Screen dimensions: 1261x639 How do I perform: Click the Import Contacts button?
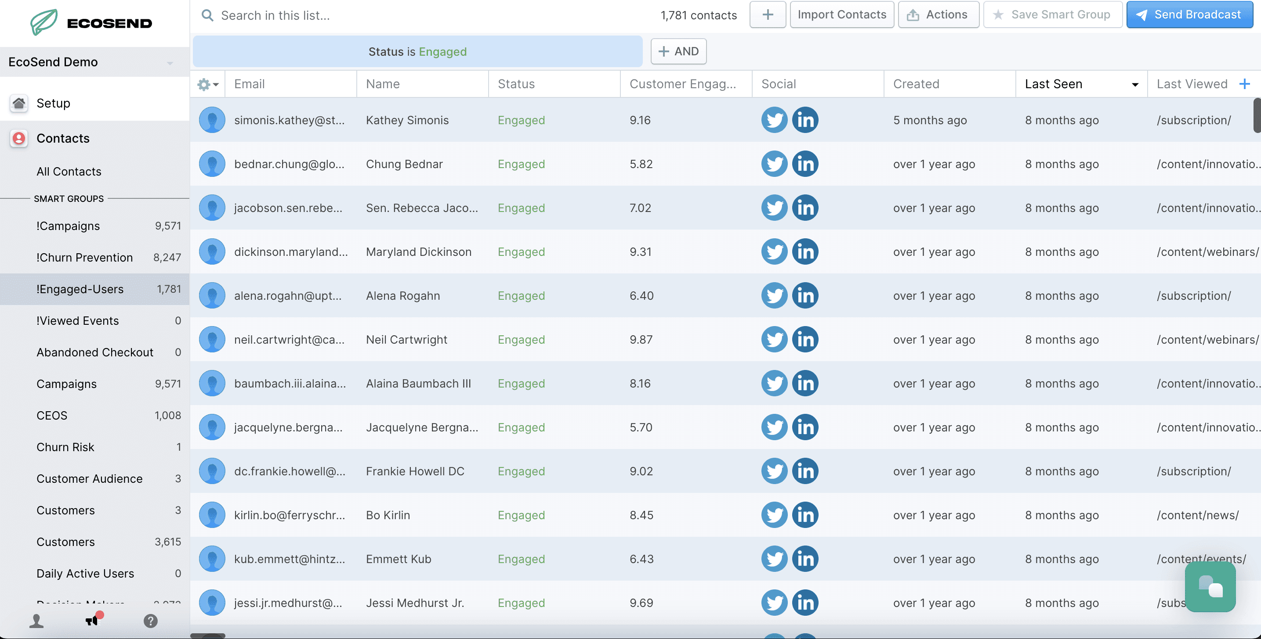point(841,14)
